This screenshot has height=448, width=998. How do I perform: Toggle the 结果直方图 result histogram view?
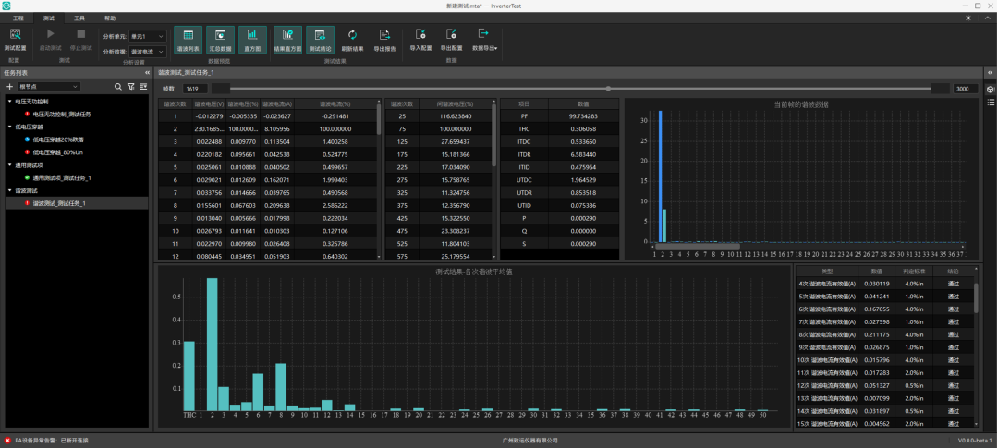pos(287,38)
